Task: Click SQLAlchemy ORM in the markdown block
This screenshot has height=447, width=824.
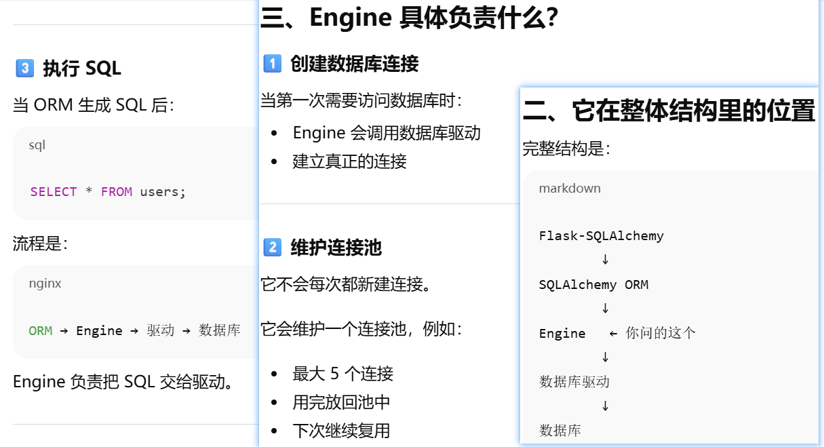Action: [593, 285]
